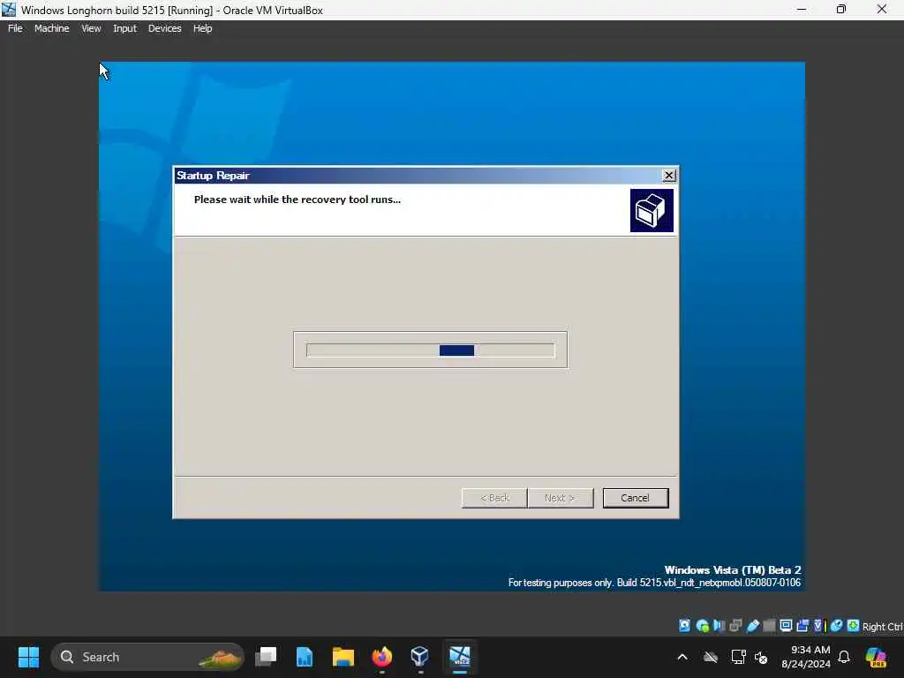The width and height of the screenshot is (904, 678).
Task: Click the network adapters status icon
Action: (x=735, y=626)
